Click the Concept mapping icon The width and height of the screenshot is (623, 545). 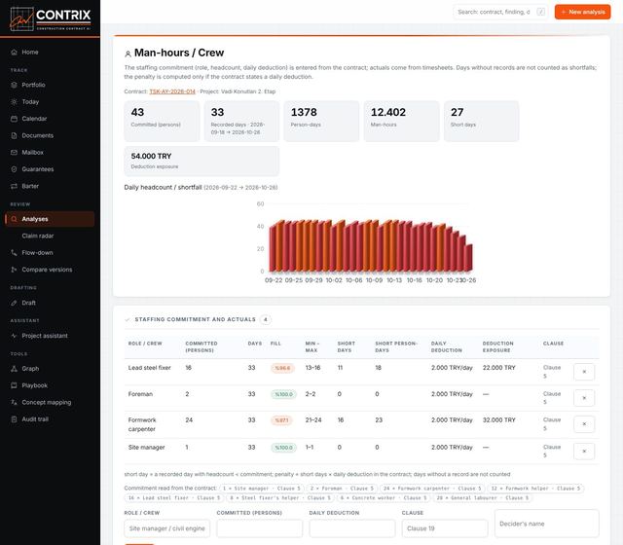click(14, 402)
